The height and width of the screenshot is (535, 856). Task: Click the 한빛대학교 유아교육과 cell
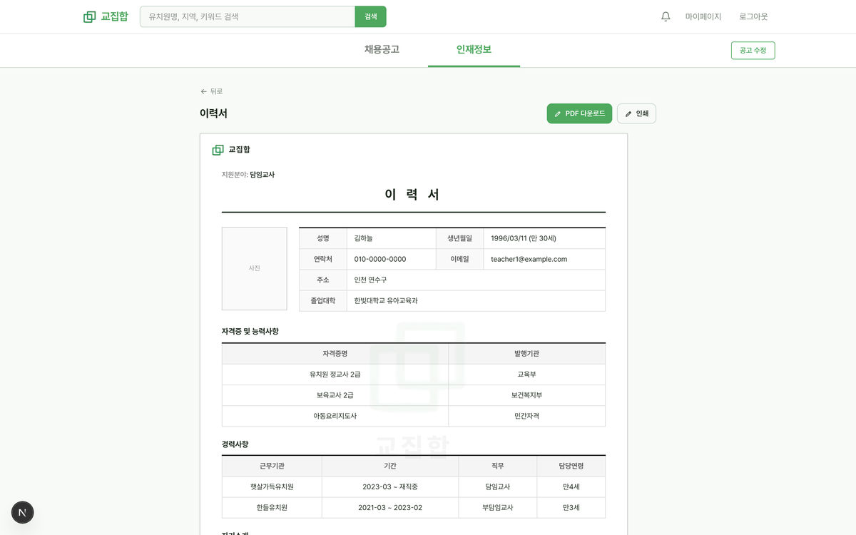476,300
